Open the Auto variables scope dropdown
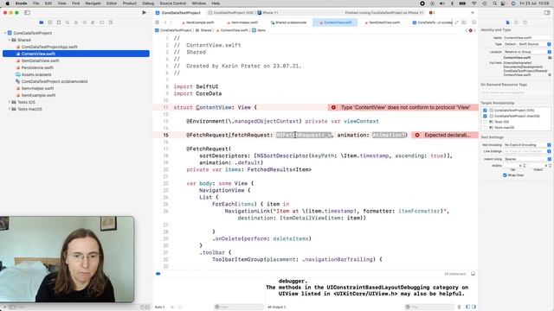The width and height of the screenshot is (554, 311). click(x=159, y=308)
